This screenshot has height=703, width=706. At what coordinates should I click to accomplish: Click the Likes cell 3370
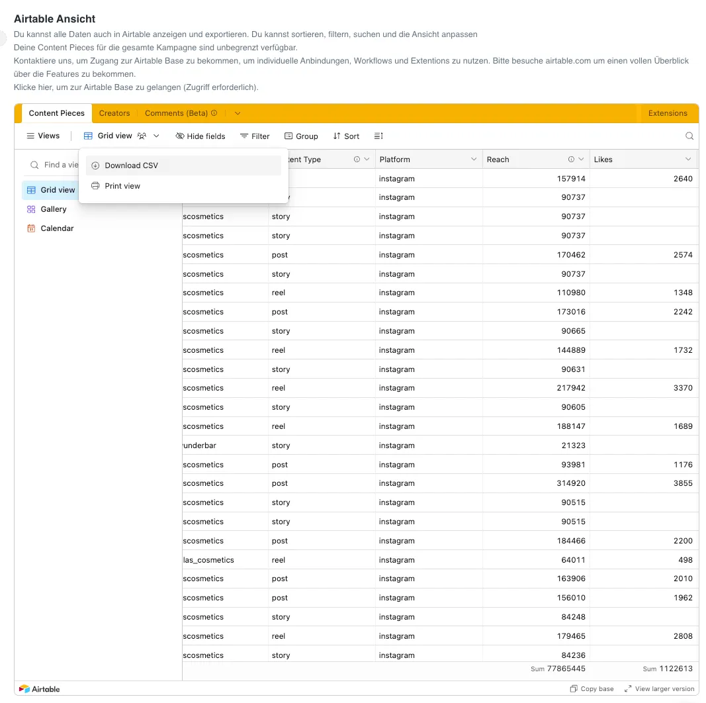pos(644,388)
